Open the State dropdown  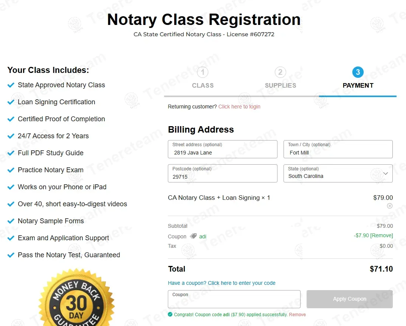pyautogui.click(x=338, y=173)
